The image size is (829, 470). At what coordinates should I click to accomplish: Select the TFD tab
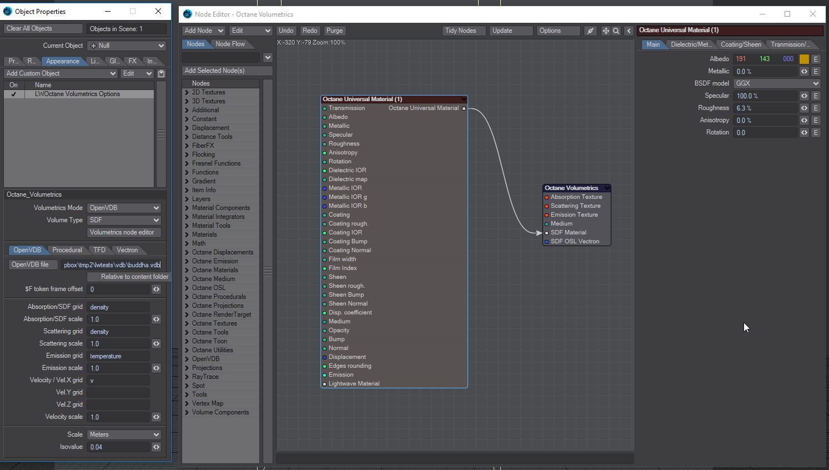(99, 250)
